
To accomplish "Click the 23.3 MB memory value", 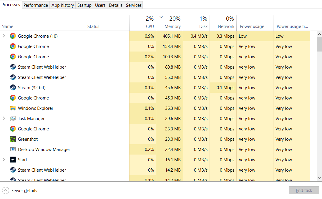I will [173, 129].
